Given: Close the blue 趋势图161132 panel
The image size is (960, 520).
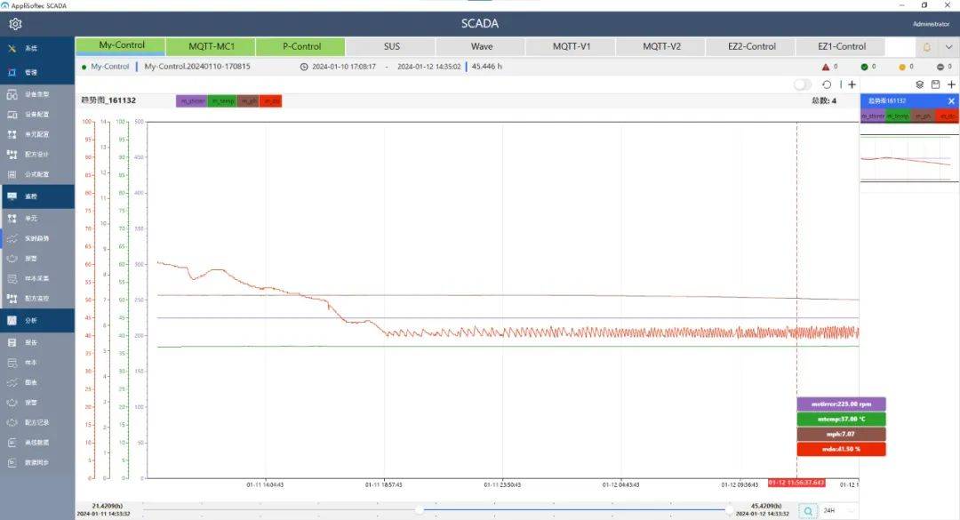Looking at the screenshot, I should [x=951, y=101].
